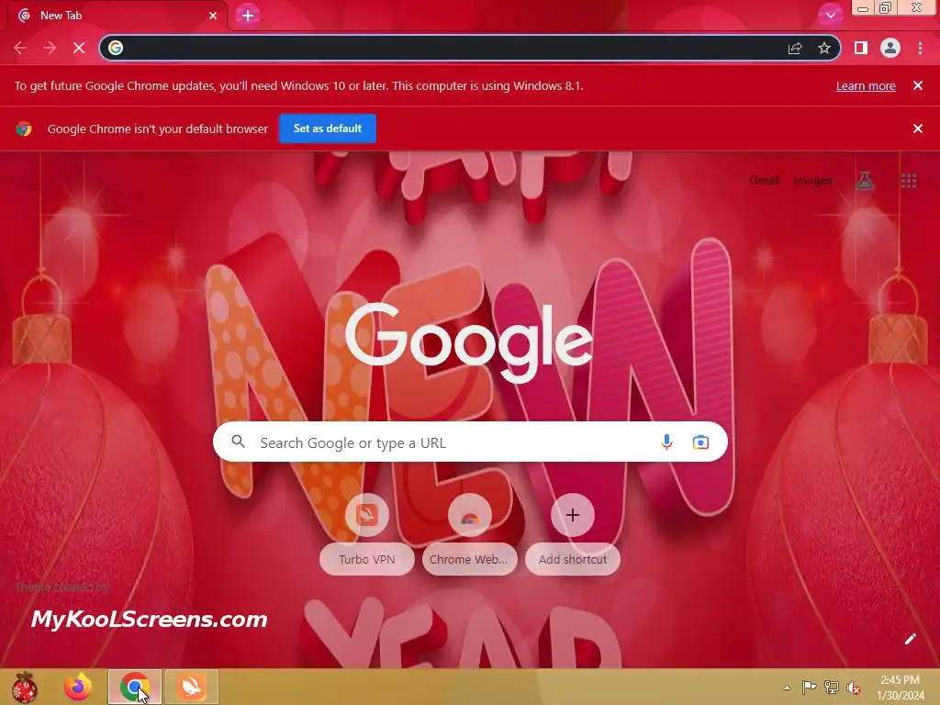Open a new tab with plus button

tap(248, 16)
